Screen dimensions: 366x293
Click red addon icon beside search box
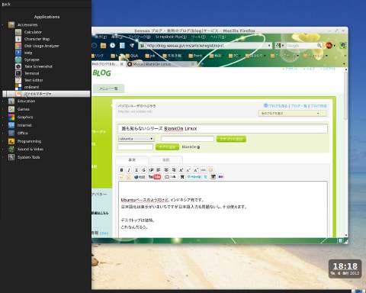coord(329,46)
